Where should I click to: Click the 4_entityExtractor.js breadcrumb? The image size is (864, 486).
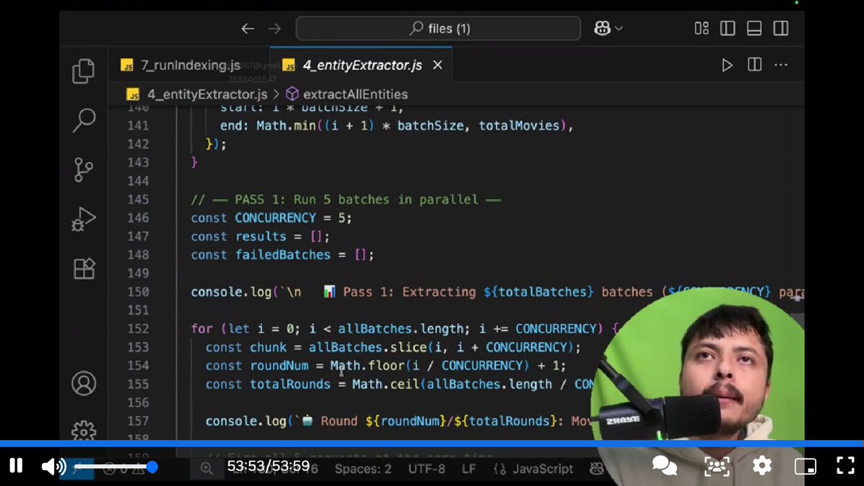point(207,94)
